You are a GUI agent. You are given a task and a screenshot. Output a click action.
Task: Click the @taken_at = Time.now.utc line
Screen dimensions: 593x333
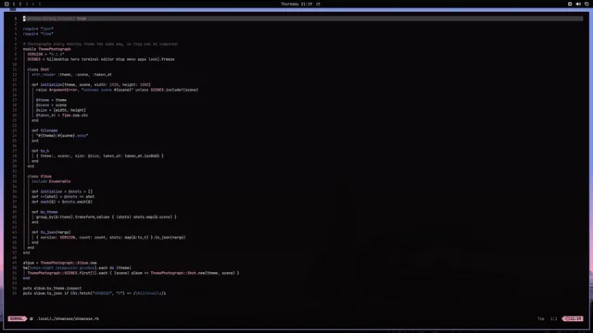(x=62, y=115)
